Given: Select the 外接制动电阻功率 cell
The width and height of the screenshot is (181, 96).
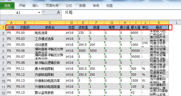Looking at the screenshot, I should pos(50,81).
